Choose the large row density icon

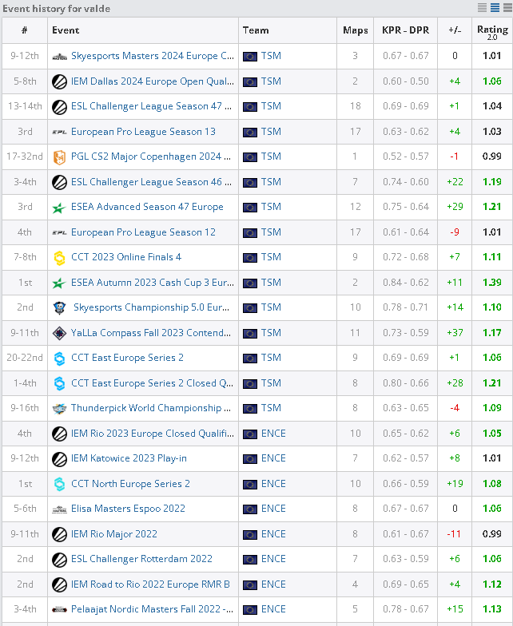[507, 8]
